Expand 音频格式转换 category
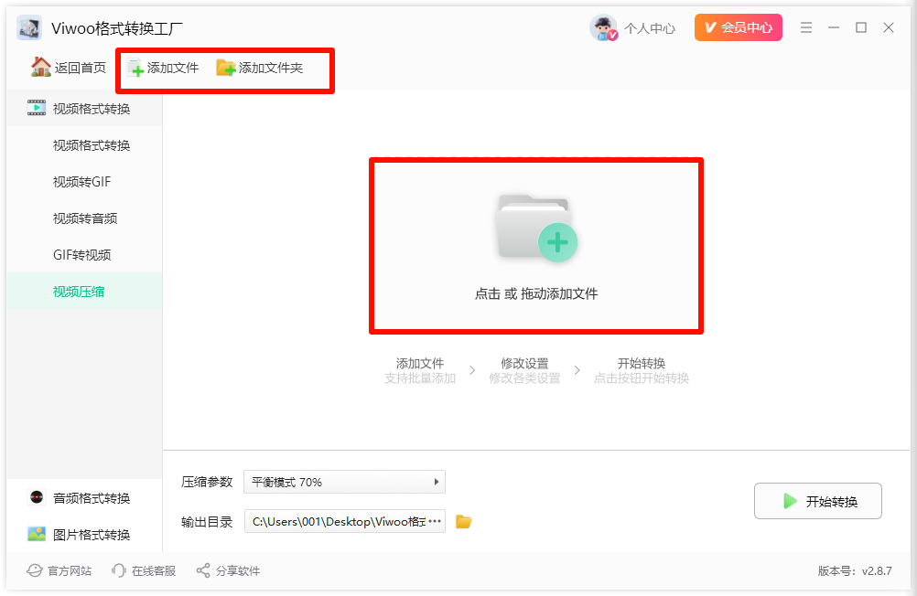This screenshot has width=917, height=596. tap(84, 498)
